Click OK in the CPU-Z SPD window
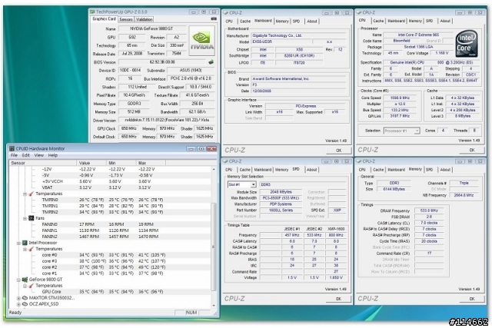Screen dimensions: 492x328 (x=338, y=299)
